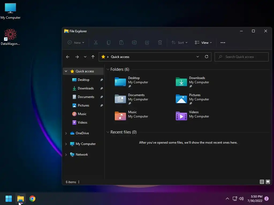The image size is (274, 205).
Task: Open notifications badge showing 2
Action: tap(267, 199)
